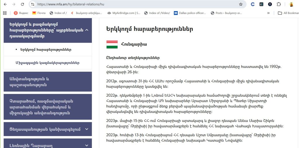
Task: Collapse the Երկկողմ և բազմակողմ հարաբերությունները section
Action: [x=87, y=30]
